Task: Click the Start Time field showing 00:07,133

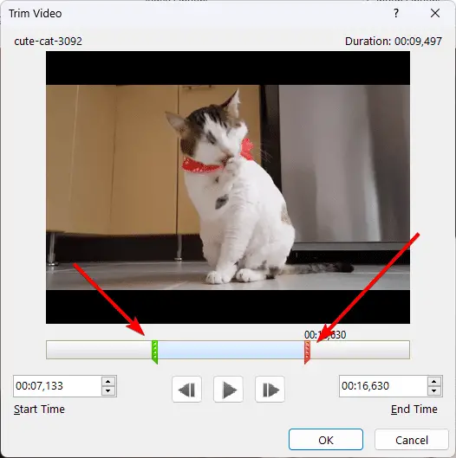Action: pyautogui.click(x=57, y=386)
